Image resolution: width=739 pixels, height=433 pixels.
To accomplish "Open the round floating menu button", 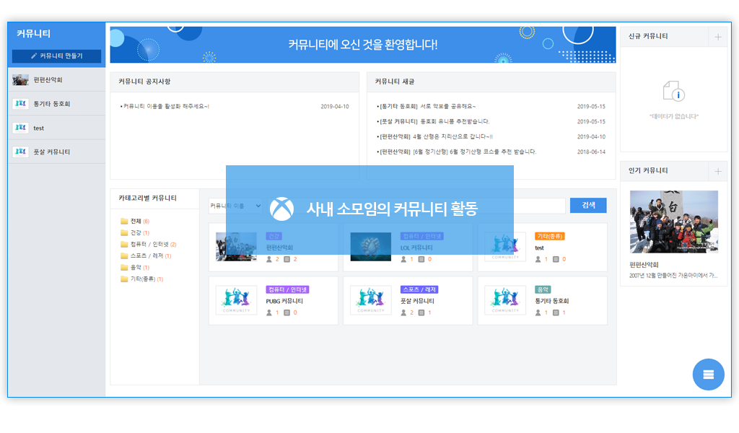I will [x=708, y=374].
